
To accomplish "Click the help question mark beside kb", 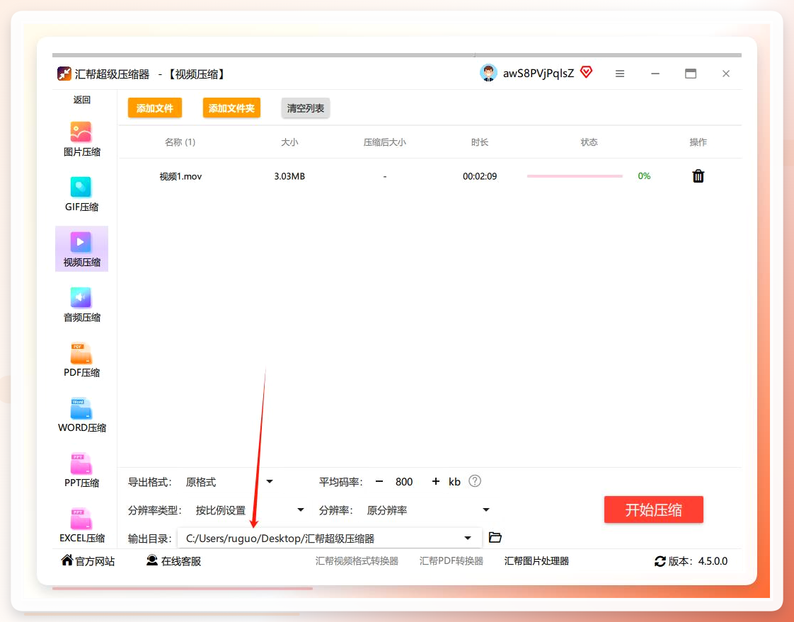I will tap(474, 481).
